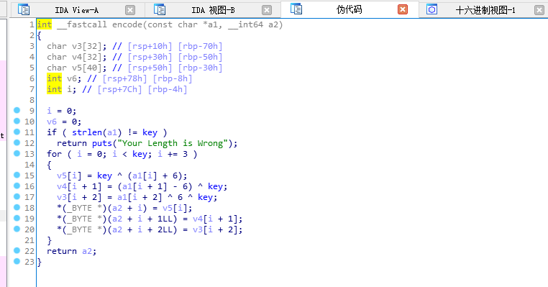This screenshot has height=287, width=548.
Task: Click the __fastcall keyword
Action: pyautogui.click(x=82, y=24)
